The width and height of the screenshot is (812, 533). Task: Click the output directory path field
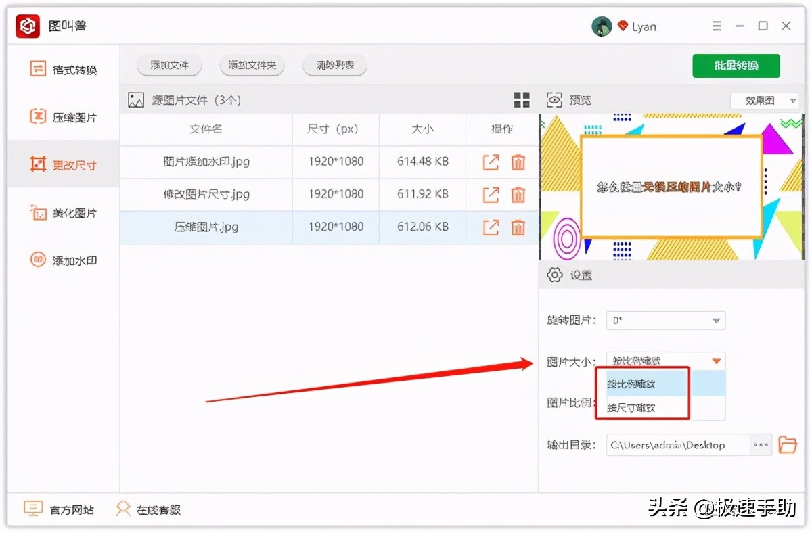tap(678, 445)
